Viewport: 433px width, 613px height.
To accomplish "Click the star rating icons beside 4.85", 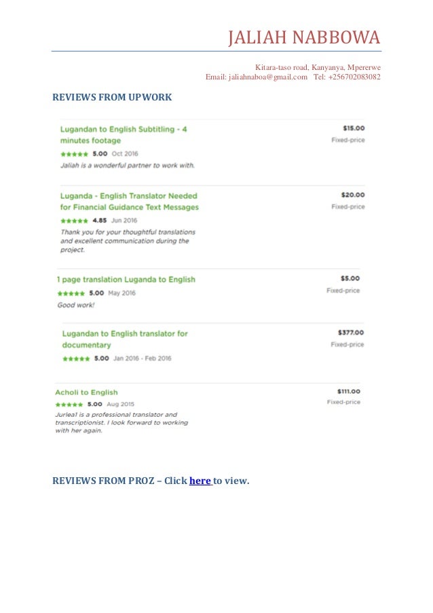I will [74, 221].
